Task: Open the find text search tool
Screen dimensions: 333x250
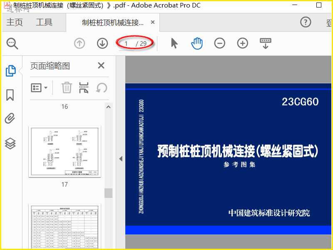Action: [12, 44]
